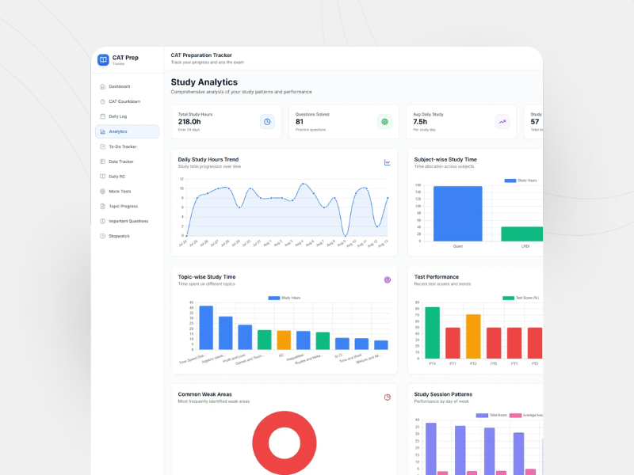Go to Mock Tests in the sidebar
Viewport: 634px width, 475px height.
[x=120, y=191]
